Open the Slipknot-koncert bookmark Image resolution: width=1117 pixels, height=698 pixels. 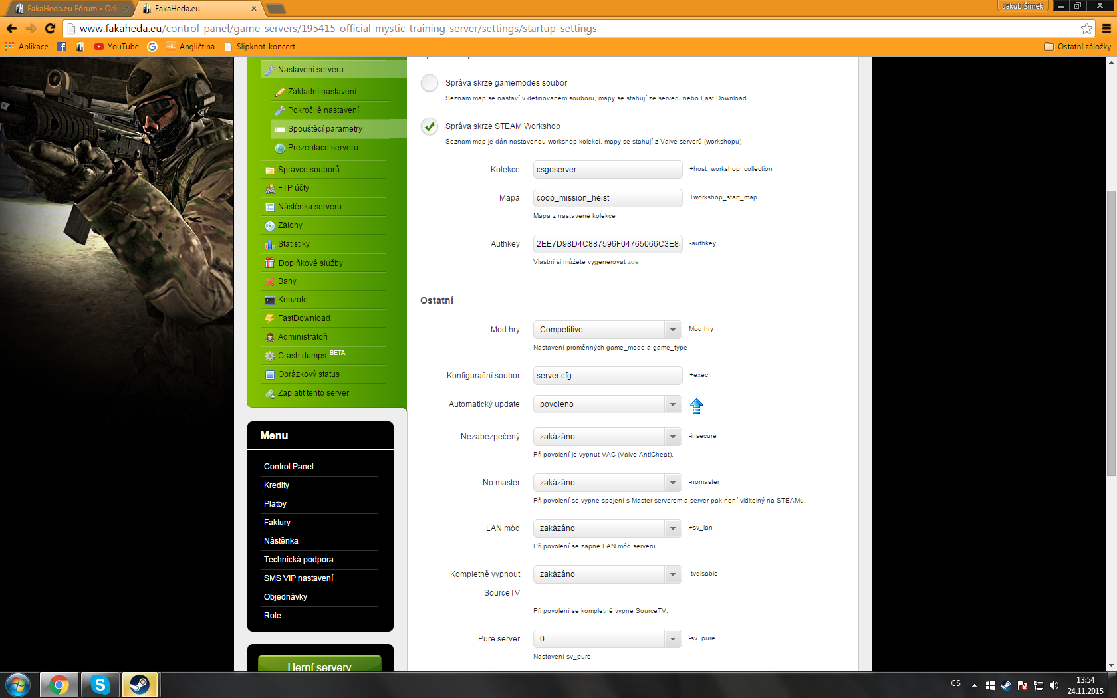coord(260,47)
